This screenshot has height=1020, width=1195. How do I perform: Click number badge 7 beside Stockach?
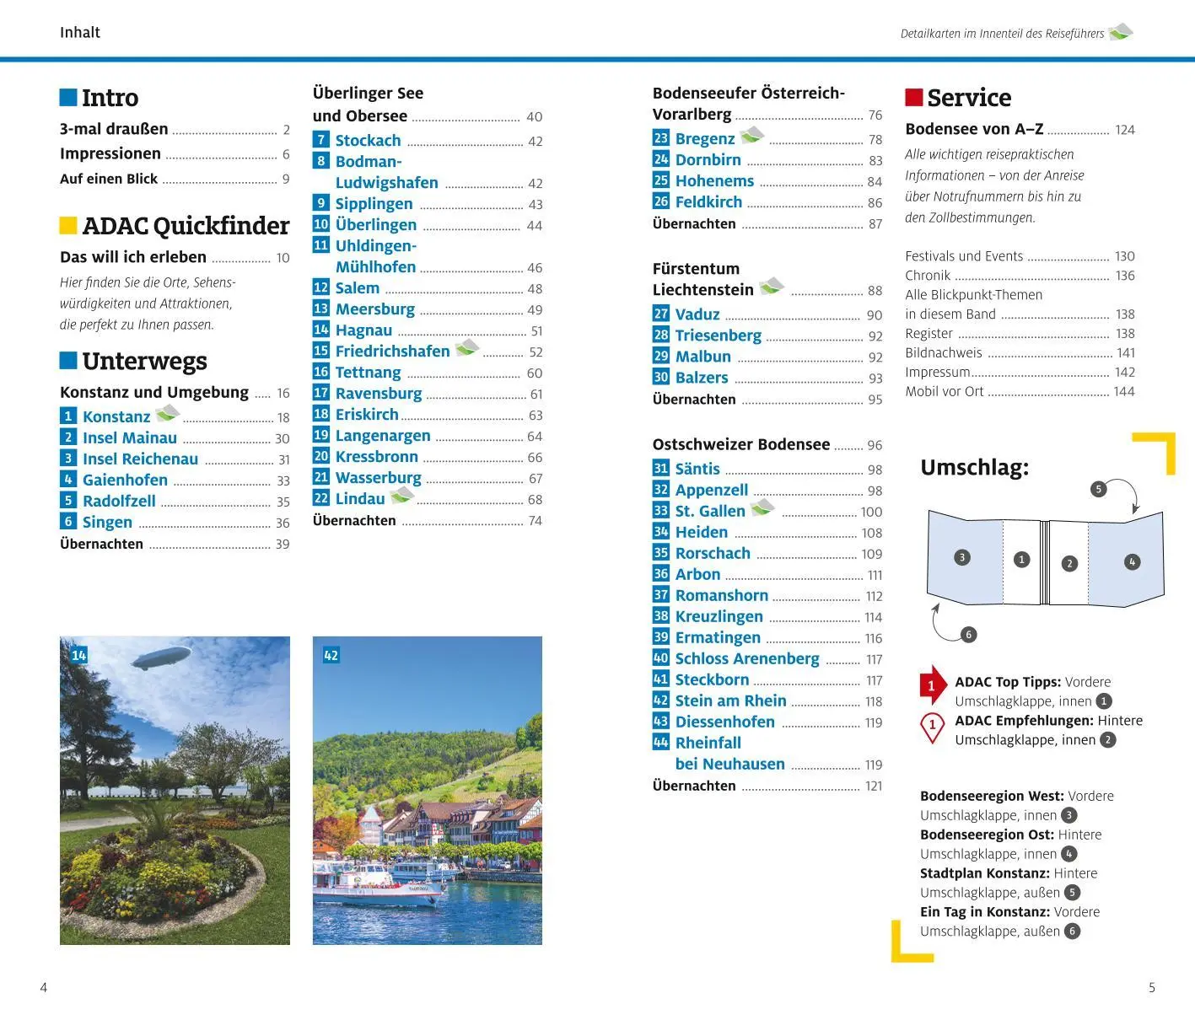[x=321, y=140]
